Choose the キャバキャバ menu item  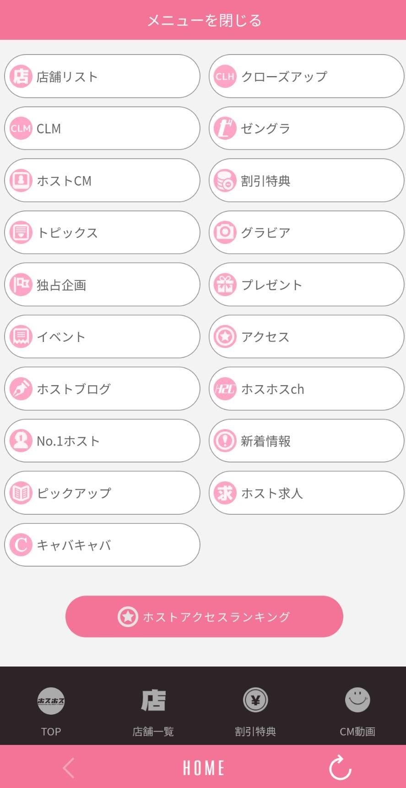click(x=102, y=545)
